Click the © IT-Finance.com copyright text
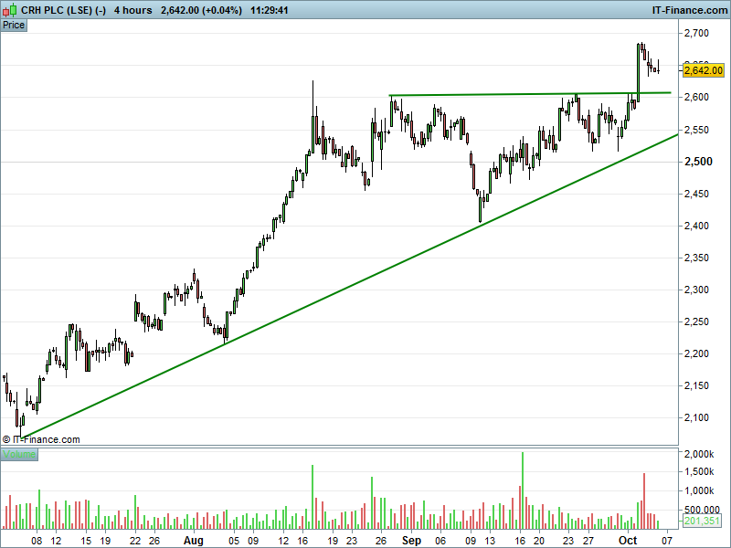The height and width of the screenshot is (548, 731). tap(41, 439)
